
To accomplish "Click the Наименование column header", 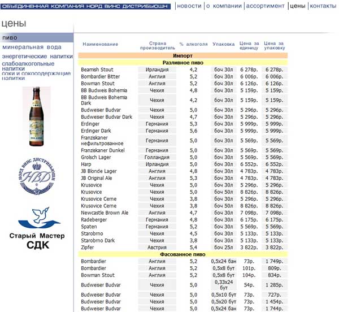I will (x=100, y=44).
